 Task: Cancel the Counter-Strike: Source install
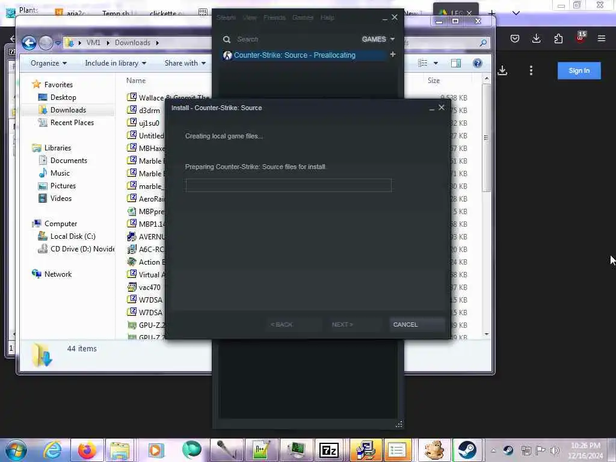pos(417,324)
